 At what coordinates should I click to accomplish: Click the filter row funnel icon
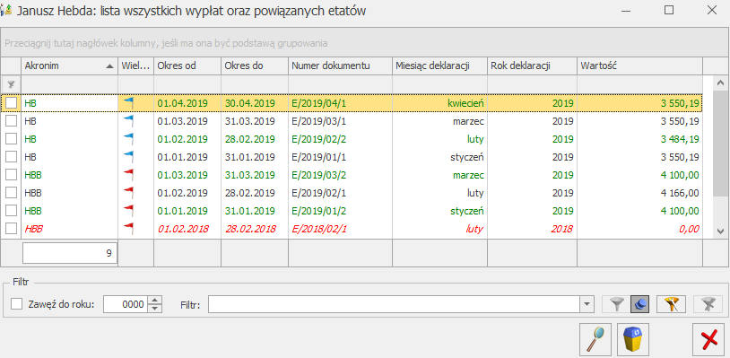coord(11,84)
